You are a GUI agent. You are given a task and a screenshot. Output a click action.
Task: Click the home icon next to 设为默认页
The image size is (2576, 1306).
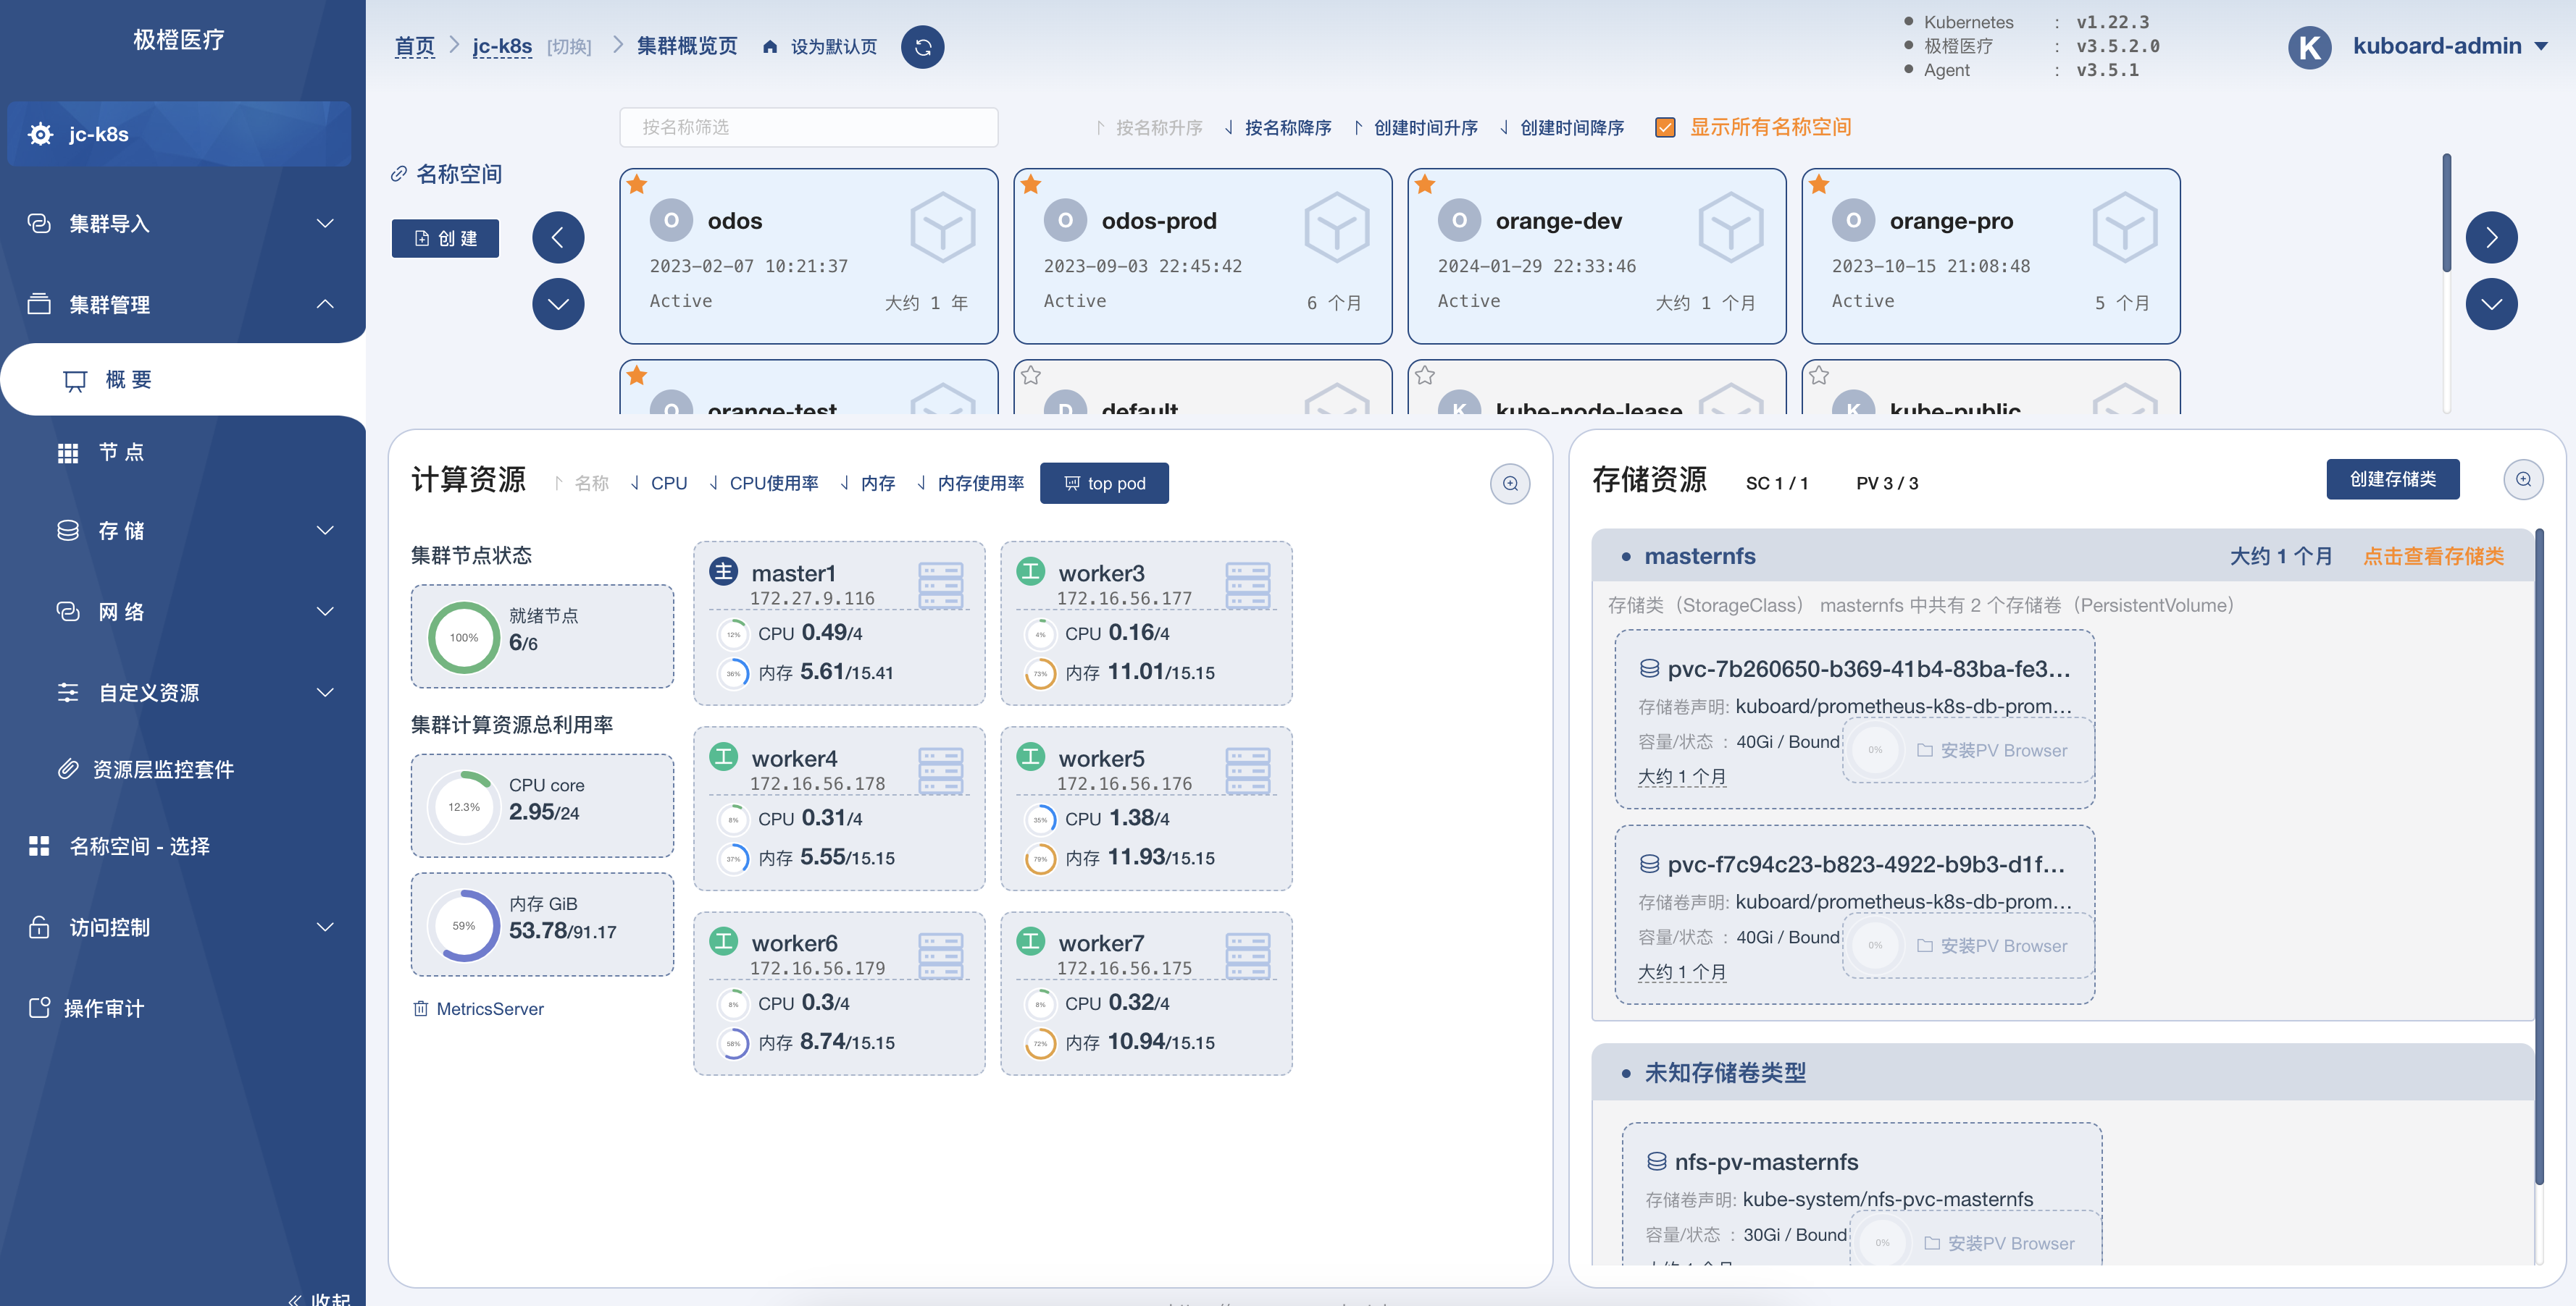tap(770, 47)
